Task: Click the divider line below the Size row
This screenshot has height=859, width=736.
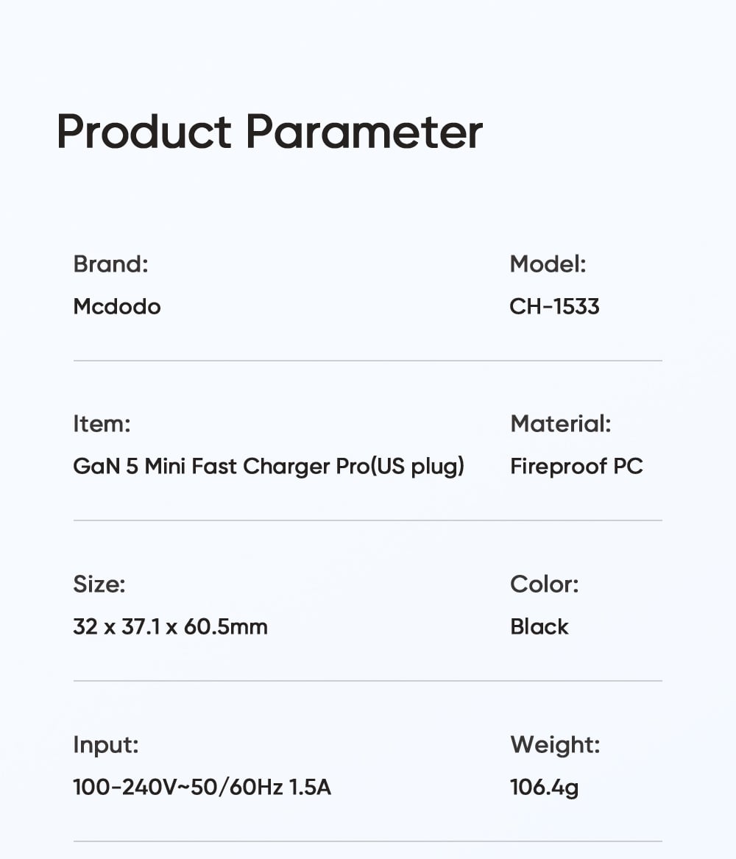Action: point(368,681)
